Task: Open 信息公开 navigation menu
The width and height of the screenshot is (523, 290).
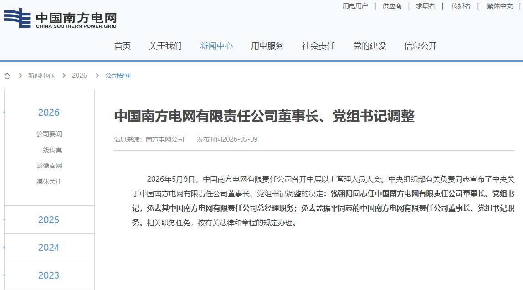Action: 420,46
